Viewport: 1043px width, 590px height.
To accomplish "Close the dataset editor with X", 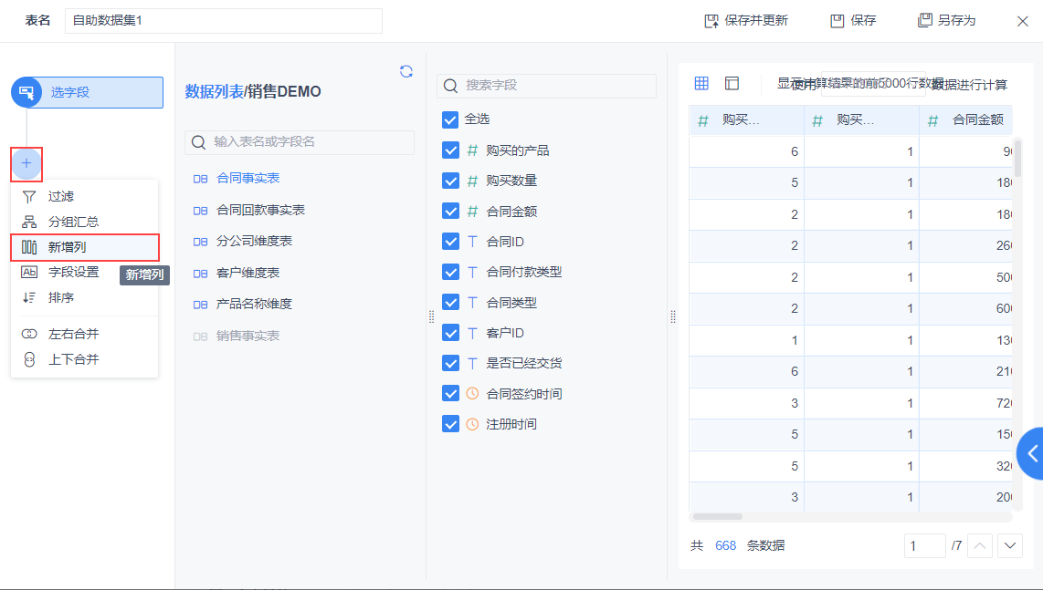I will pyautogui.click(x=1023, y=21).
